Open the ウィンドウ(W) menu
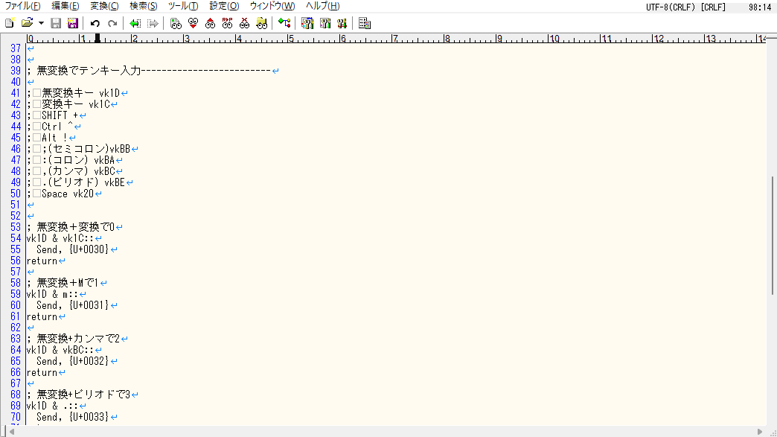777x437 pixels. click(272, 6)
